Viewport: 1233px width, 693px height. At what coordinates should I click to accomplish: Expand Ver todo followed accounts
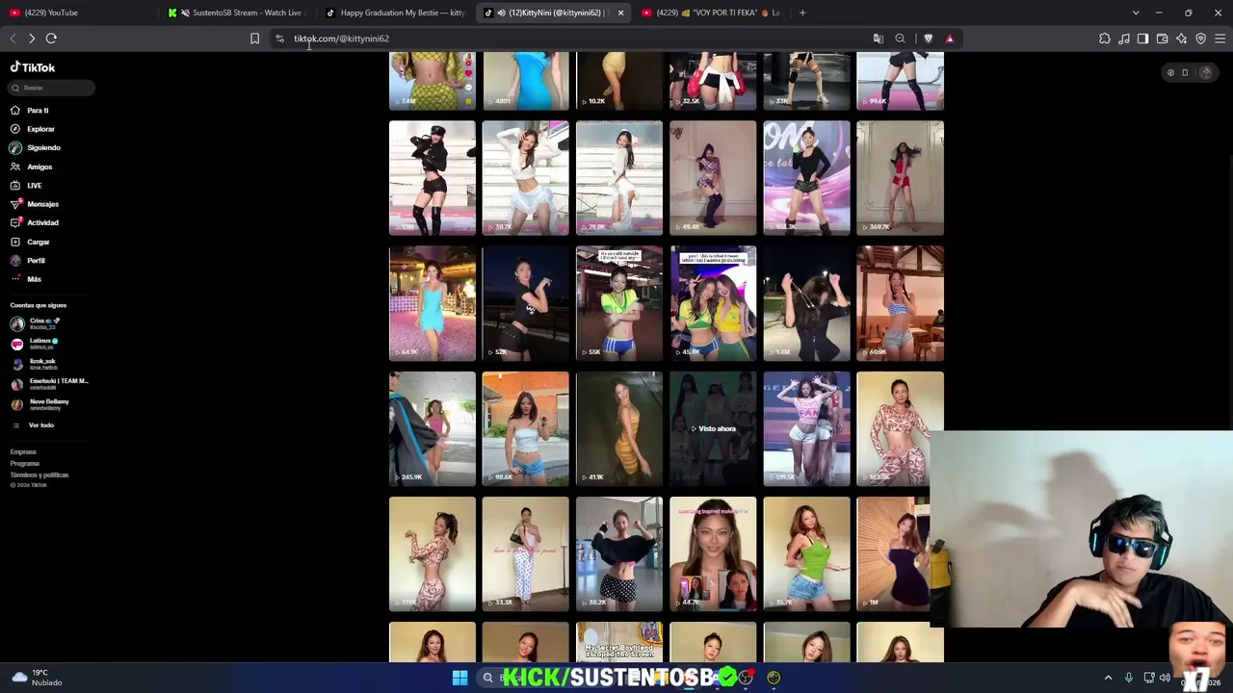point(40,425)
